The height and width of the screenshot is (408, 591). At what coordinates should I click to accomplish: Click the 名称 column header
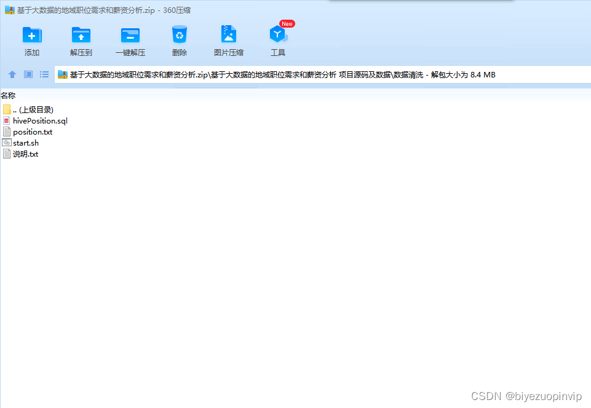pos(8,96)
